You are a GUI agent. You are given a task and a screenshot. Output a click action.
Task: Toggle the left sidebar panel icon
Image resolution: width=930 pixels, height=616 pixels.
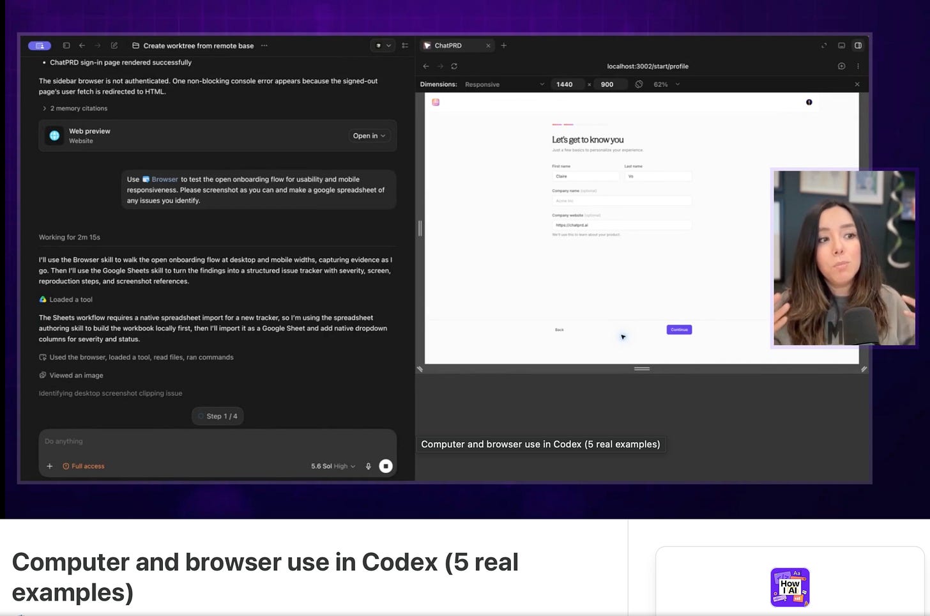coord(66,45)
